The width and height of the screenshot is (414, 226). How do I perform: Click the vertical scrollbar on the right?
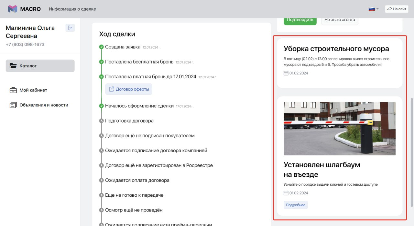click(x=412, y=152)
